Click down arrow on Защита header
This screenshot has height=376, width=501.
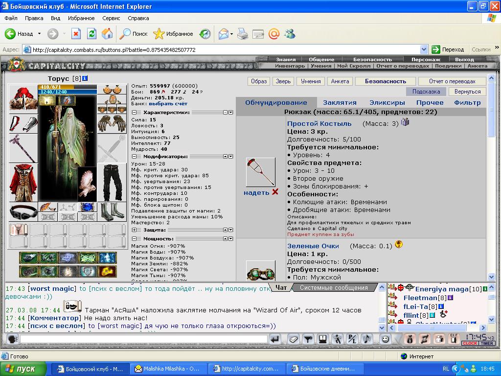point(231,230)
